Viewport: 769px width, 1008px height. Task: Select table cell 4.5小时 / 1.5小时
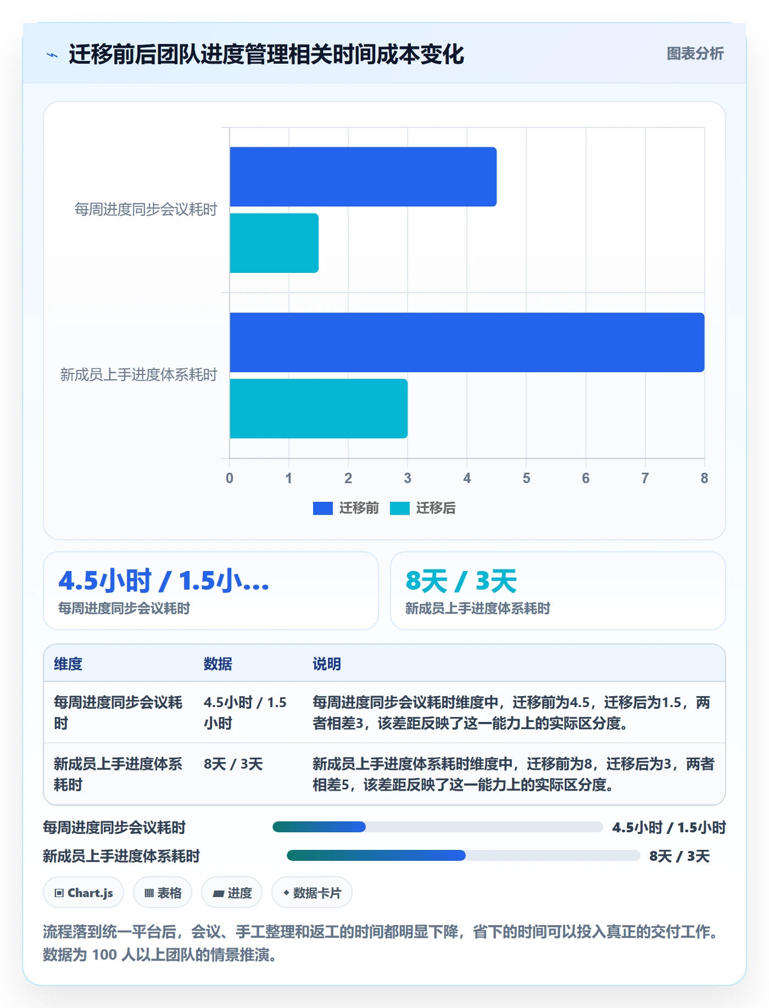point(246,713)
